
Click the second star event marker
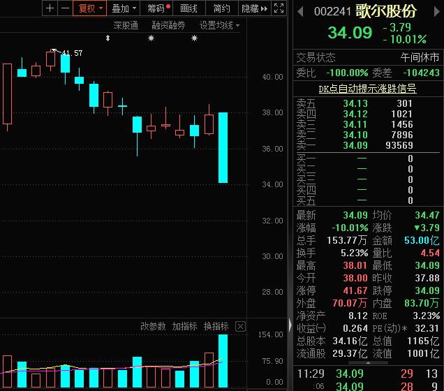click(194, 38)
